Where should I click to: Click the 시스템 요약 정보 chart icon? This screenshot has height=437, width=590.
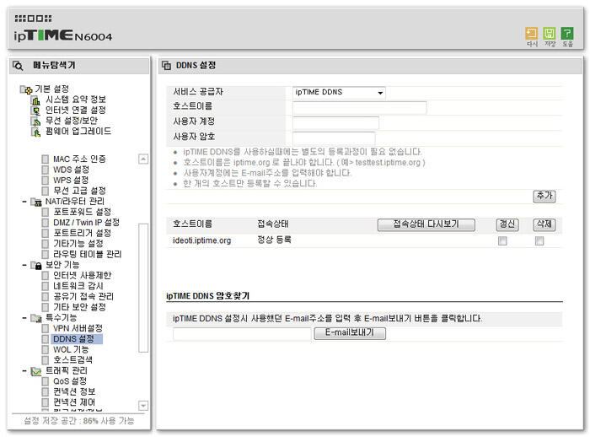35,100
